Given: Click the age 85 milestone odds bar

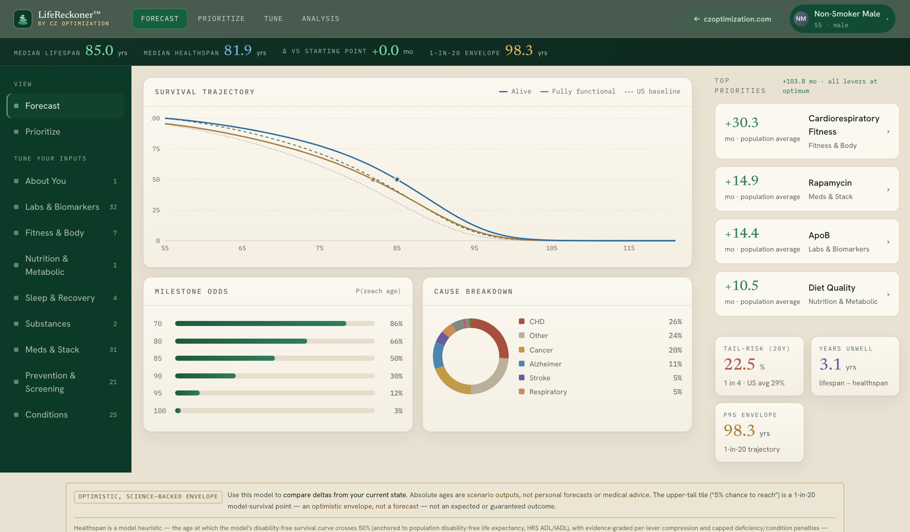Looking at the screenshot, I should tap(275, 358).
